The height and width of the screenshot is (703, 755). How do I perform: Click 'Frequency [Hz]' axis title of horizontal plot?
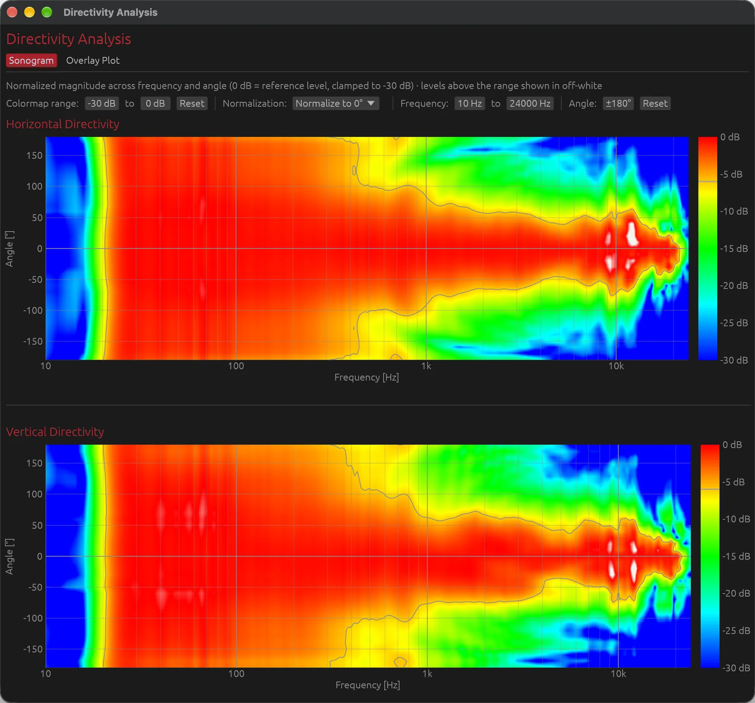[367, 377]
